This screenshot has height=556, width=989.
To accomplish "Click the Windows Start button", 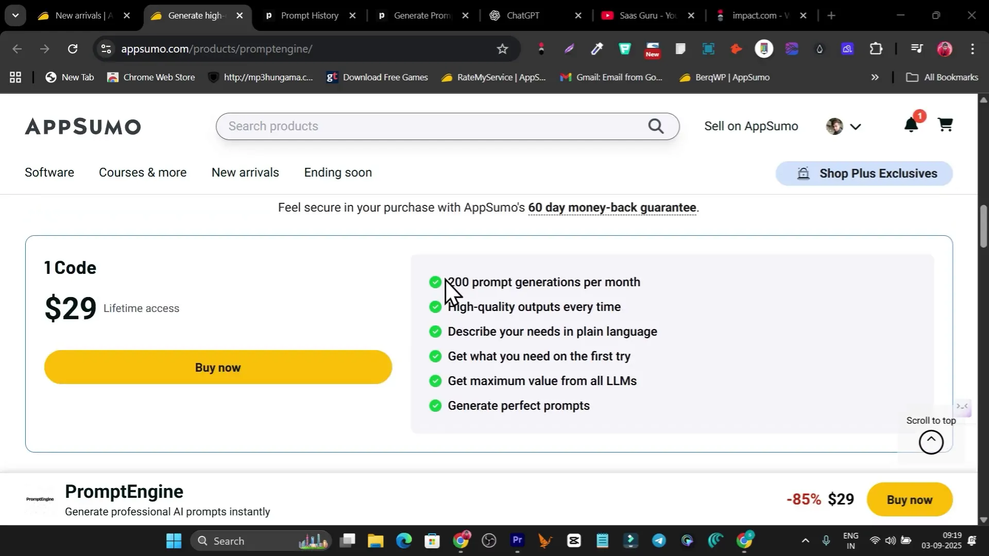I will click(174, 541).
